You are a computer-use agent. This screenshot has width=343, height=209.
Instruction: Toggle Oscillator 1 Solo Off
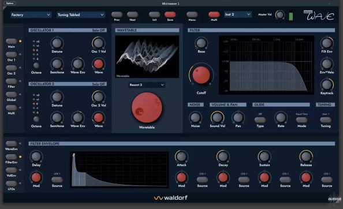pyautogui.click(x=98, y=30)
